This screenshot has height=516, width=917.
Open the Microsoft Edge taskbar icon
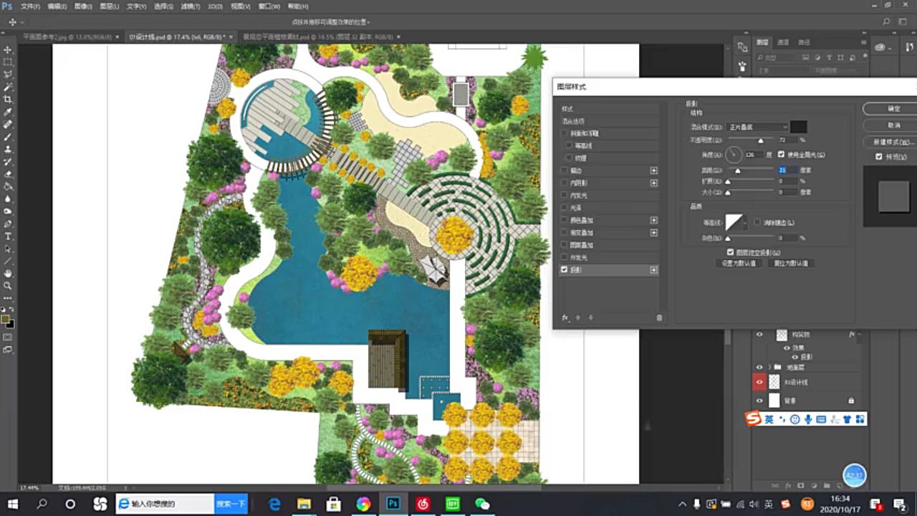pyautogui.click(x=274, y=504)
